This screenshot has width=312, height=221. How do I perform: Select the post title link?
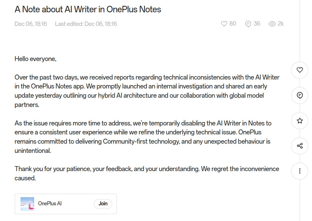click(x=88, y=9)
